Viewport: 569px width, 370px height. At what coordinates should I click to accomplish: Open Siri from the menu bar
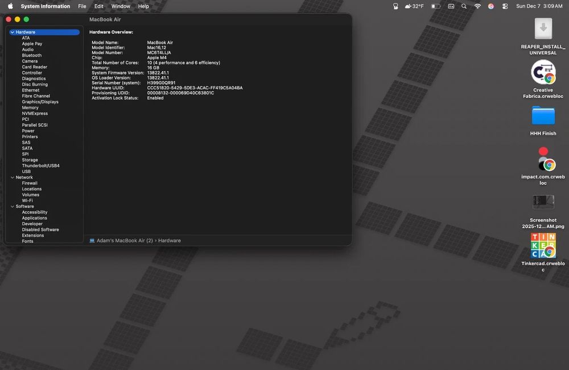(x=490, y=6)
